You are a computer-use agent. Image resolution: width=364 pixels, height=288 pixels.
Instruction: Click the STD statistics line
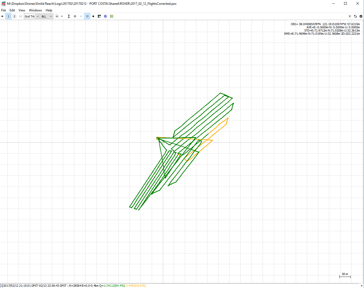(x=332, y=30)
